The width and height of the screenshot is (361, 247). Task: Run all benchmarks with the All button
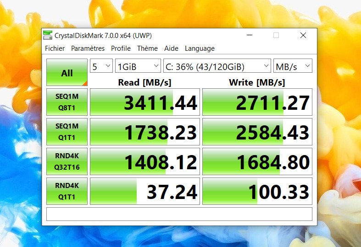point(67,72)
